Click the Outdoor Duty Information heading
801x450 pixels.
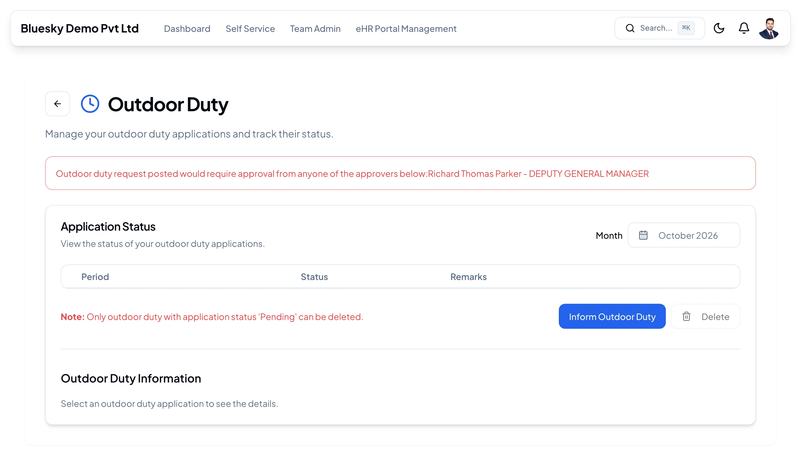tap(131, 378)
